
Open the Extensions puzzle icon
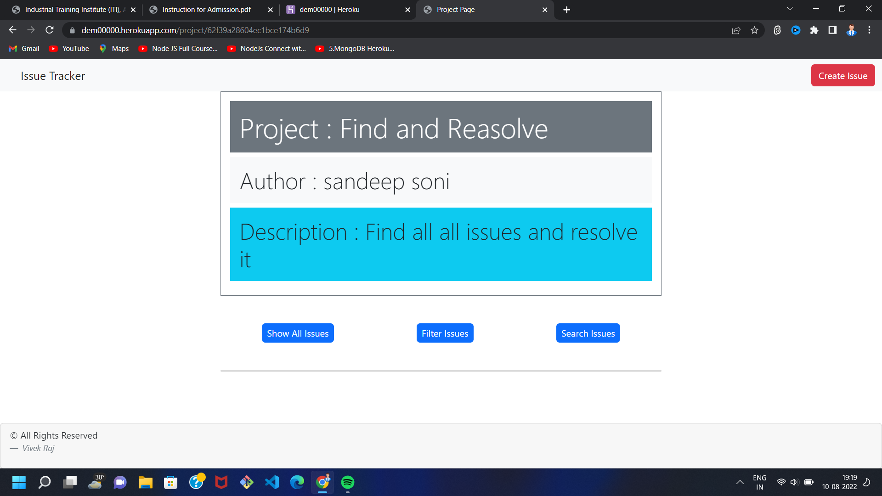click(814, 30)
